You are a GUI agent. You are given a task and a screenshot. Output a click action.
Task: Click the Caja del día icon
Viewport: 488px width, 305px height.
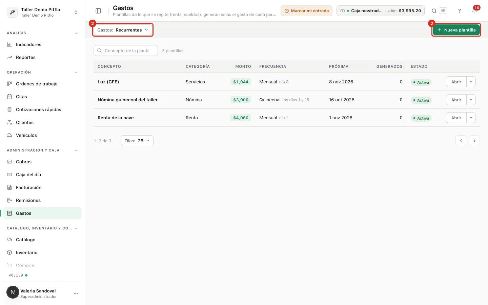point(9,175)
